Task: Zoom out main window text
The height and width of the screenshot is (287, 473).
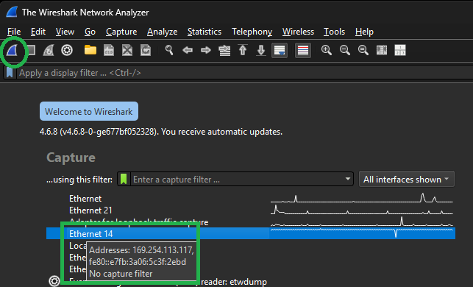Action: point(345,50)
